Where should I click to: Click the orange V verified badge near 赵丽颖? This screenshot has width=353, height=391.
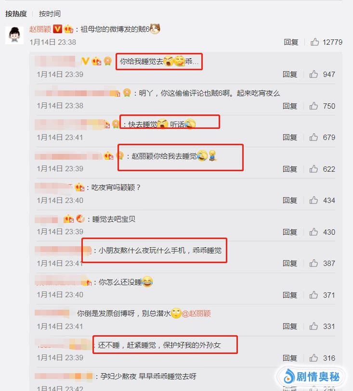tap(57, 29)
